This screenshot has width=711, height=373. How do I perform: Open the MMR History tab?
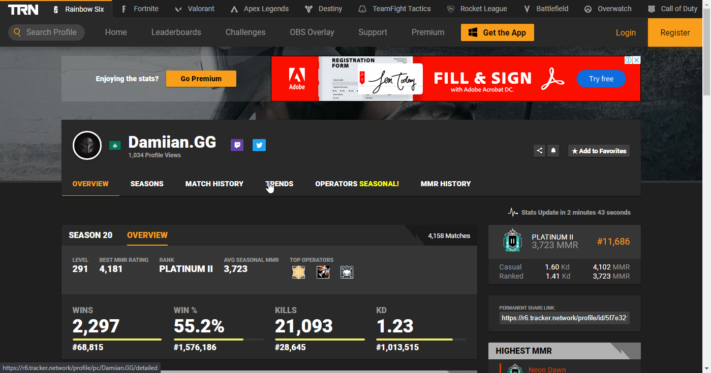click(446, 184)
